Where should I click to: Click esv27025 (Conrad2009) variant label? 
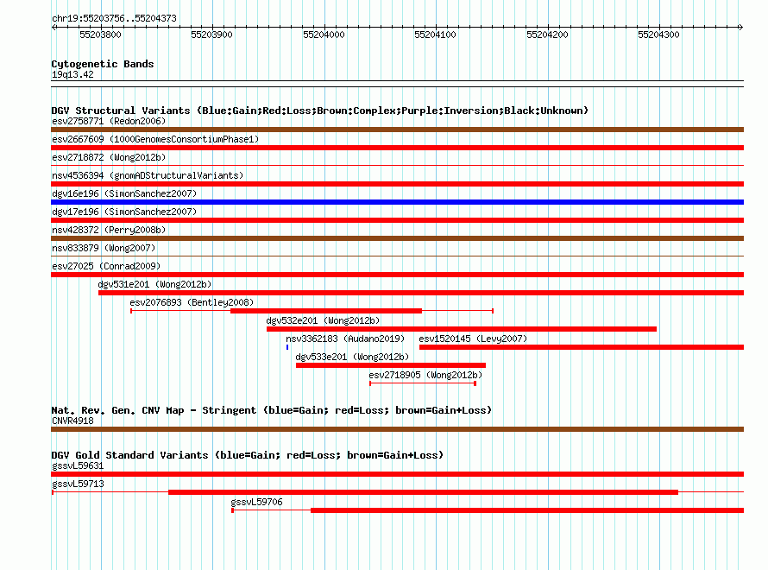pos(106,266)
